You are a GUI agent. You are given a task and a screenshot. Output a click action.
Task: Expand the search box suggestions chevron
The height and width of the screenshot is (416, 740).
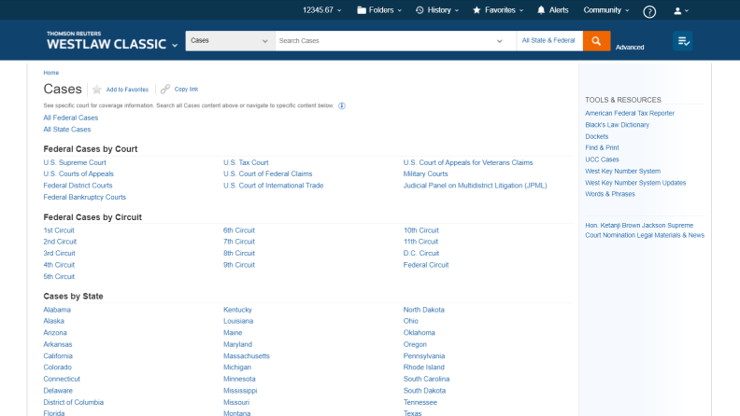(x=504, y=41)
